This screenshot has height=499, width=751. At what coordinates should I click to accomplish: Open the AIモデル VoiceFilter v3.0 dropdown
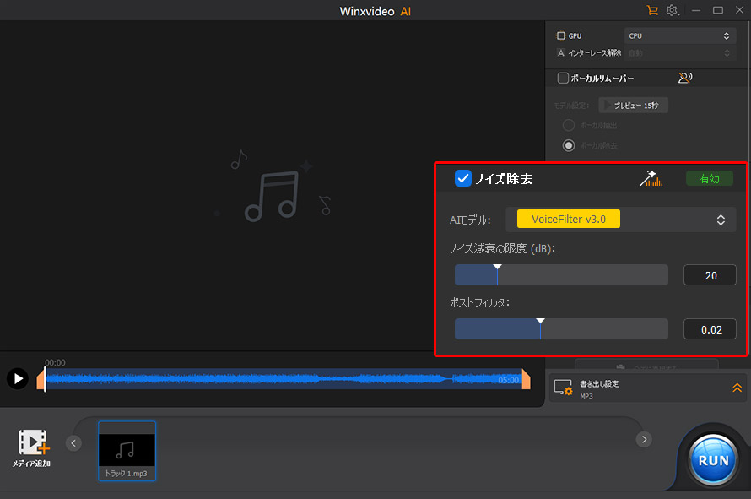pos(621,220)
